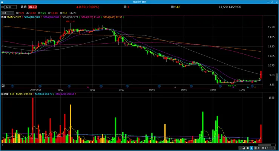This screenshot has width=279, height=151.
Task: Click the circled plus icon beside 3230 field
Action: point(3,7)
